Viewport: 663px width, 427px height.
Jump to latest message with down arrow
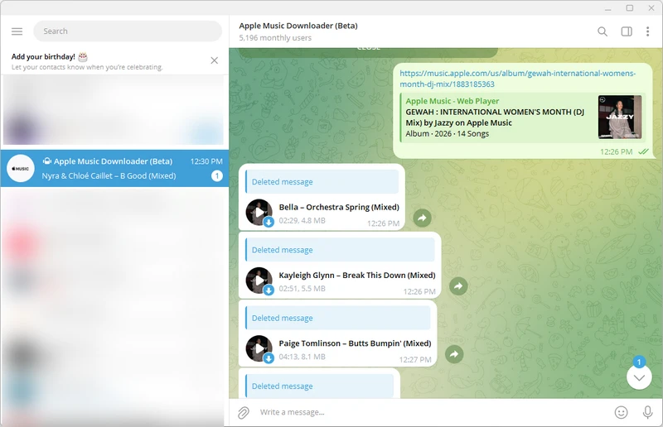[x=639, y=377]
